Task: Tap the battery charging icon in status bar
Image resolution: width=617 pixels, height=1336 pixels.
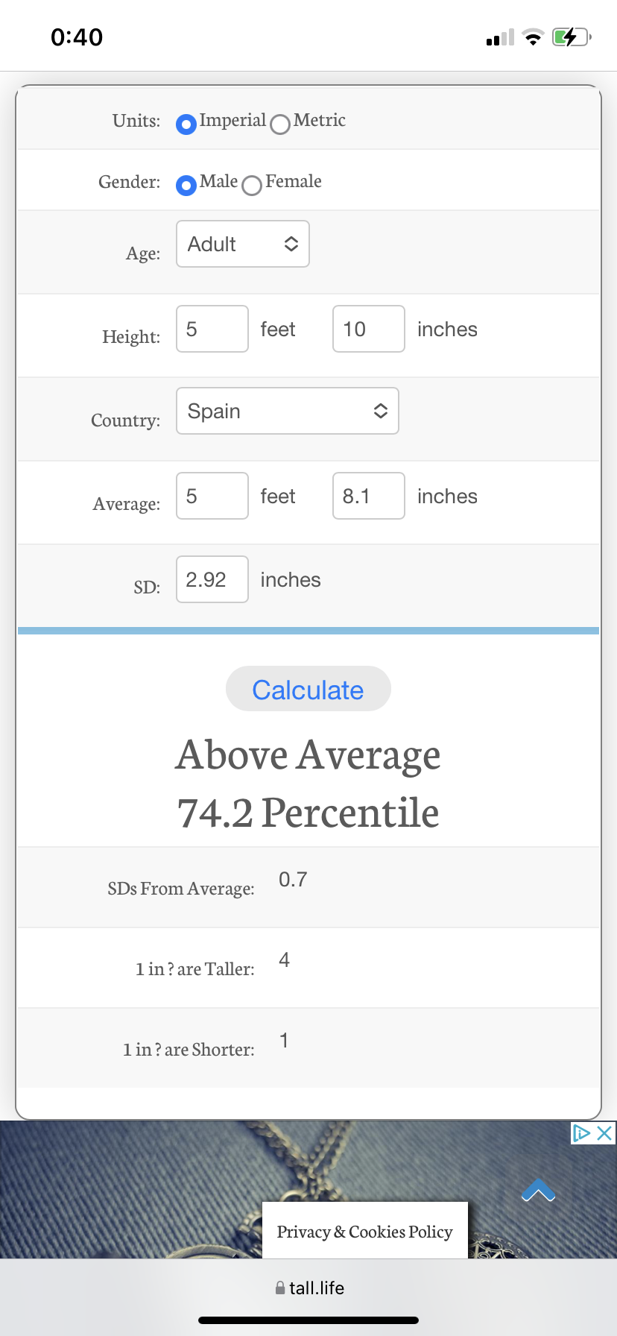Action: pos(572,37)
